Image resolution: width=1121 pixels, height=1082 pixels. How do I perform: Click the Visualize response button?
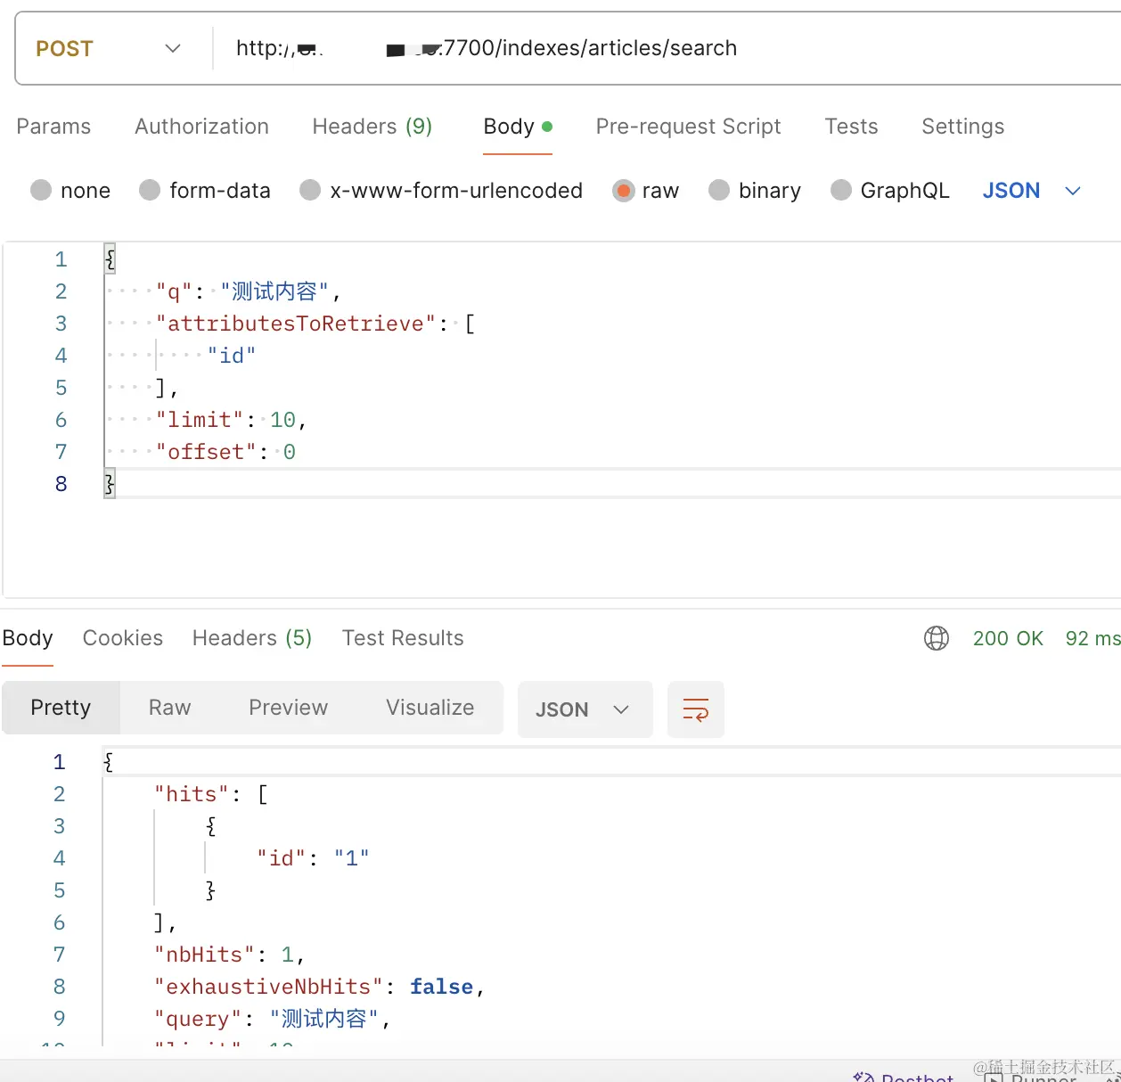(430, 708)
